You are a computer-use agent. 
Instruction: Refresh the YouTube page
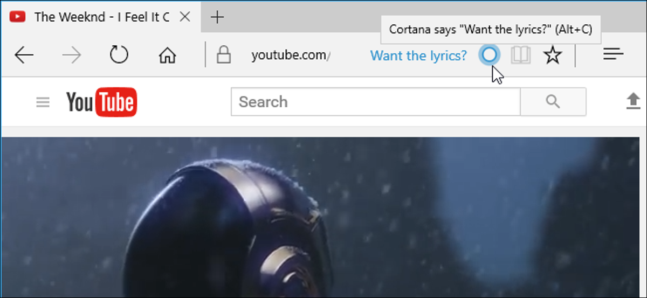click(x=119, y=54)
